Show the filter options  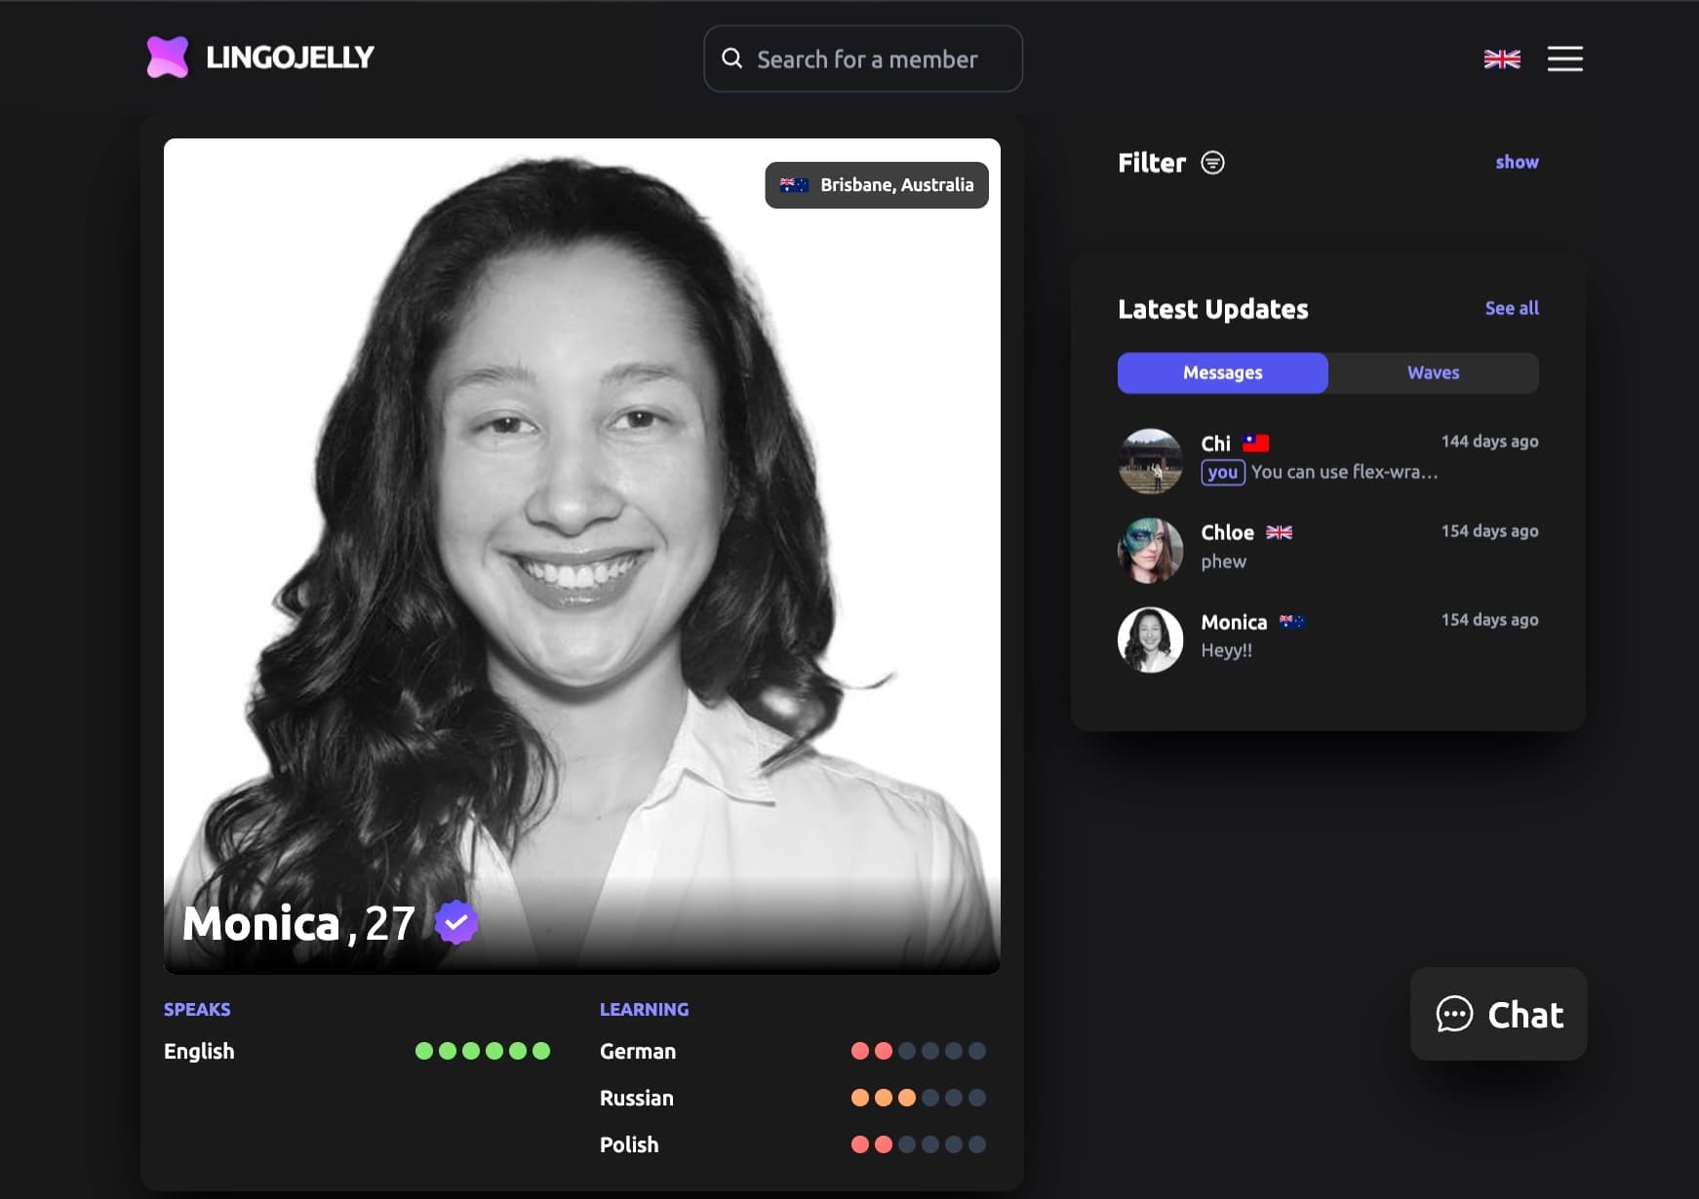coord(1517,162)
